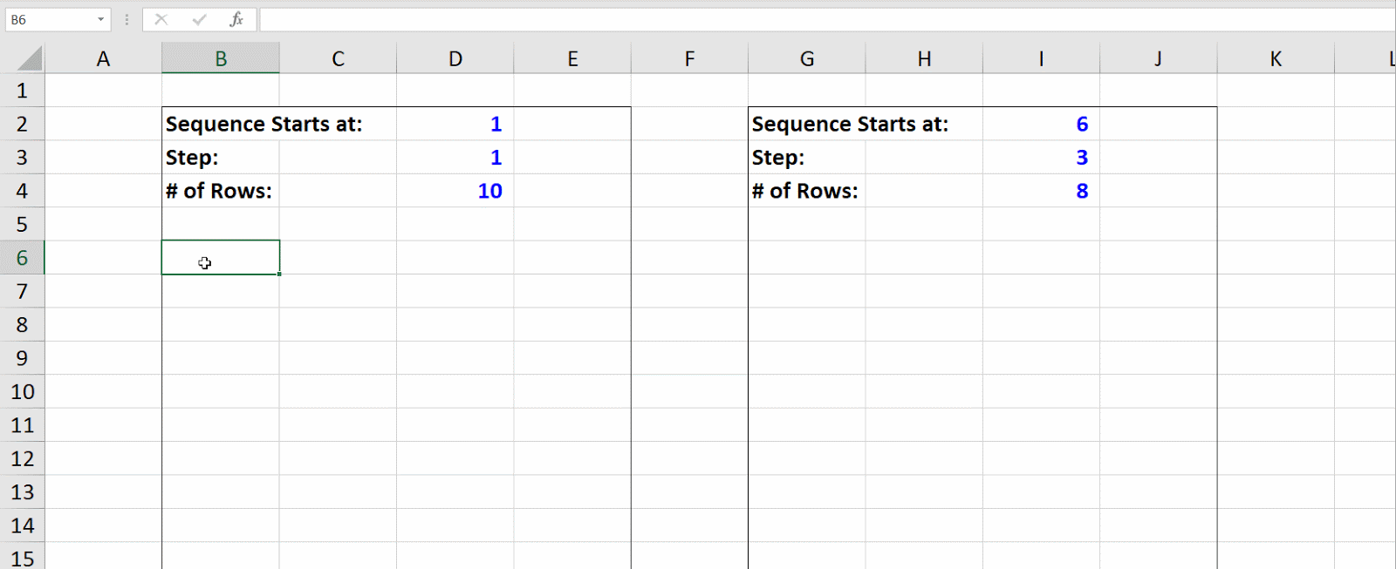Open the Name Box dropdown arrow
1396x569 pixels.
click(100, 19)
